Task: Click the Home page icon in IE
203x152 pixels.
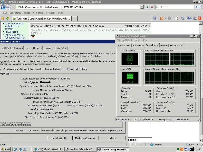Action: click(155, 18)
